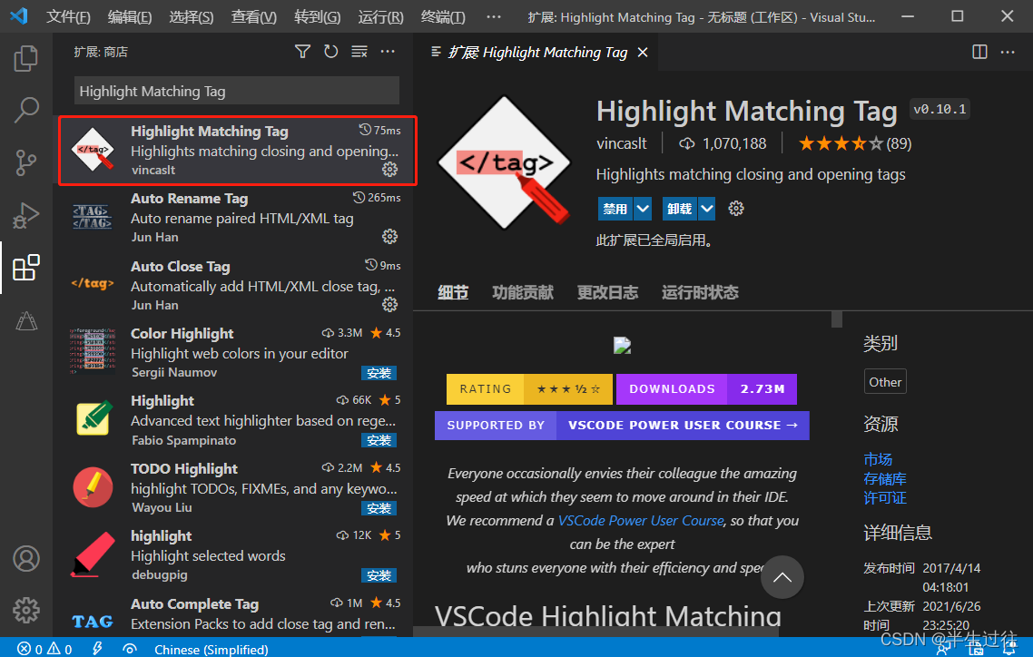
Task: Open the 终端(T) menu
Action: click(x=443, y=16)
